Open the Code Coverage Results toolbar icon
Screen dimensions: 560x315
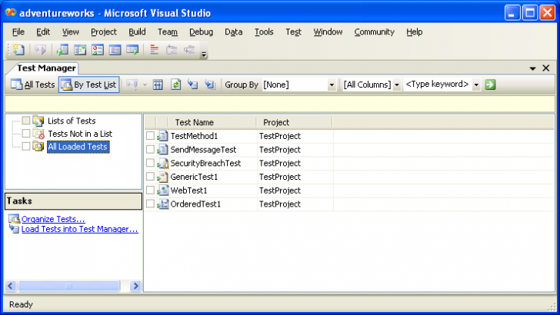coord(115,50)
